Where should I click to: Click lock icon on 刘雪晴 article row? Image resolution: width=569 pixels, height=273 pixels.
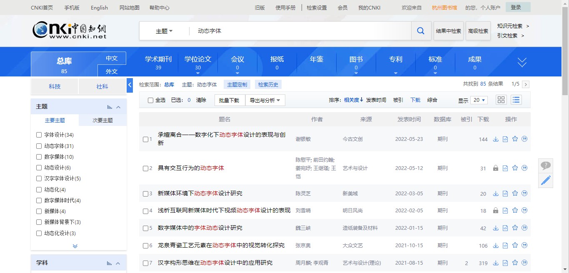(x=496, y=211)
